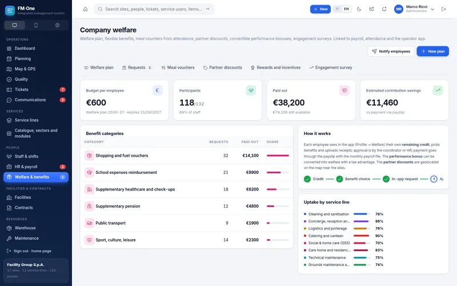Click trend icon on Estimated contribution savings card

point(438,90)
